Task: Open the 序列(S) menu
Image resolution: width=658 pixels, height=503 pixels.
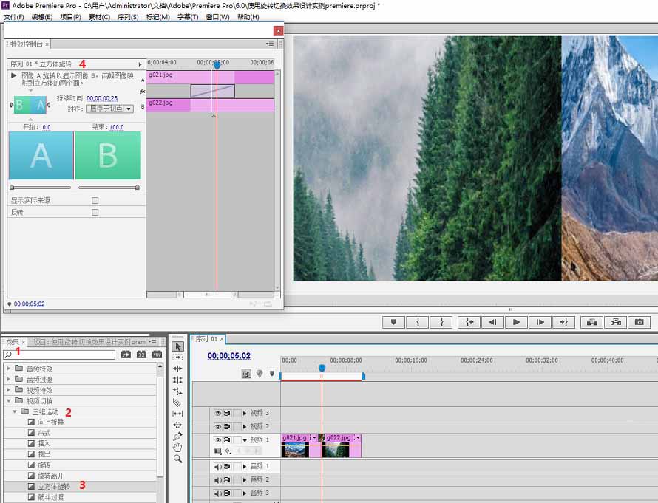Action: (128, 17)
